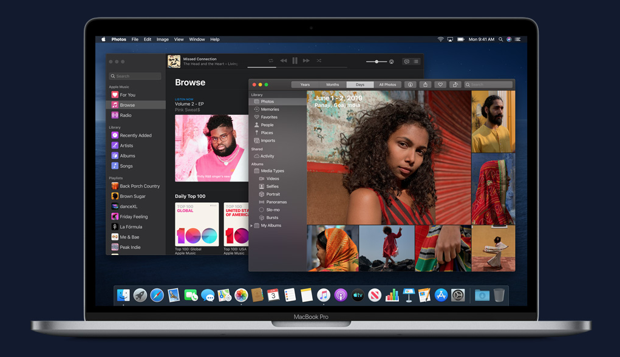Screen dimensions: 620x357
Task: Switch Photos view to the Years tab
Action: [x=305, y=84]
